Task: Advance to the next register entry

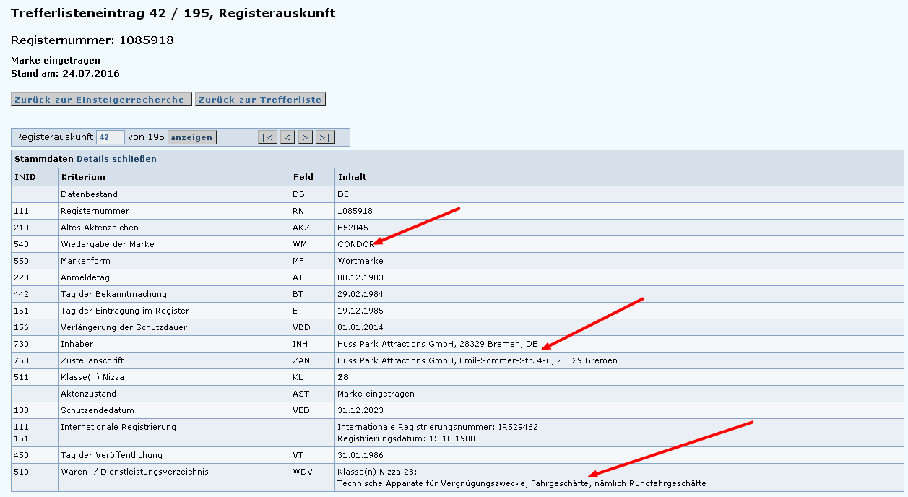Action: coord(306,137)
